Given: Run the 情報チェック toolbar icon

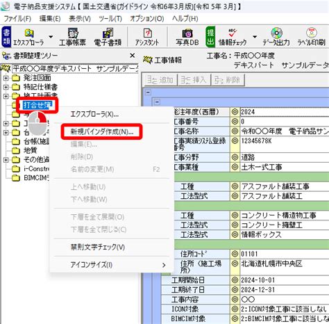Looking at the screenshot, I should pyautogui.click(x=233, y=37).
